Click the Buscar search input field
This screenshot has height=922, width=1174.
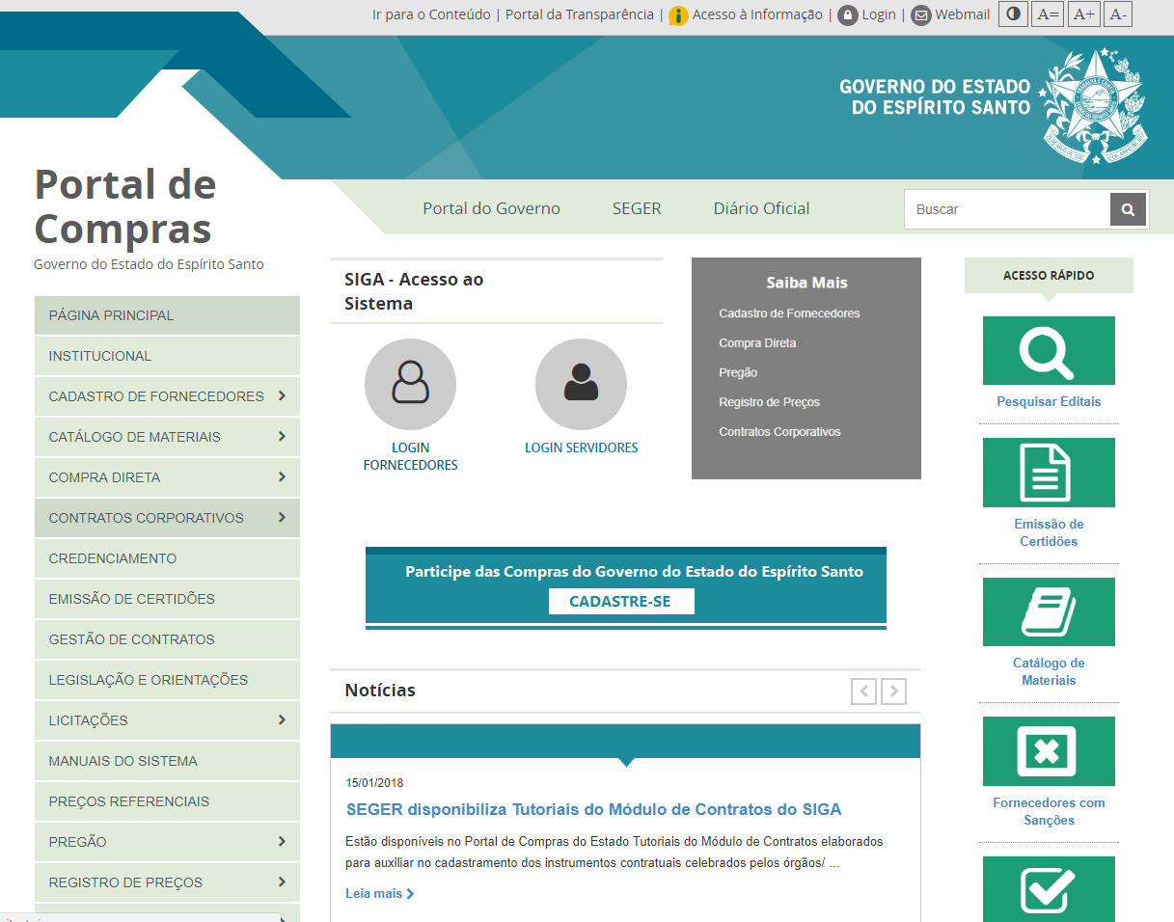pos(1007,209)
